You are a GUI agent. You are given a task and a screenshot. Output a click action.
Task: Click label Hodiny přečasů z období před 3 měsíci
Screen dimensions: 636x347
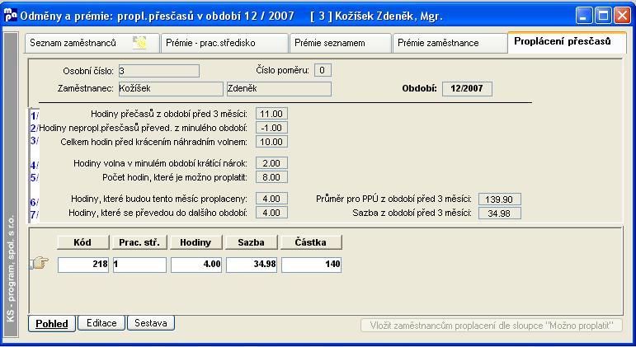[x=169, y=114]
